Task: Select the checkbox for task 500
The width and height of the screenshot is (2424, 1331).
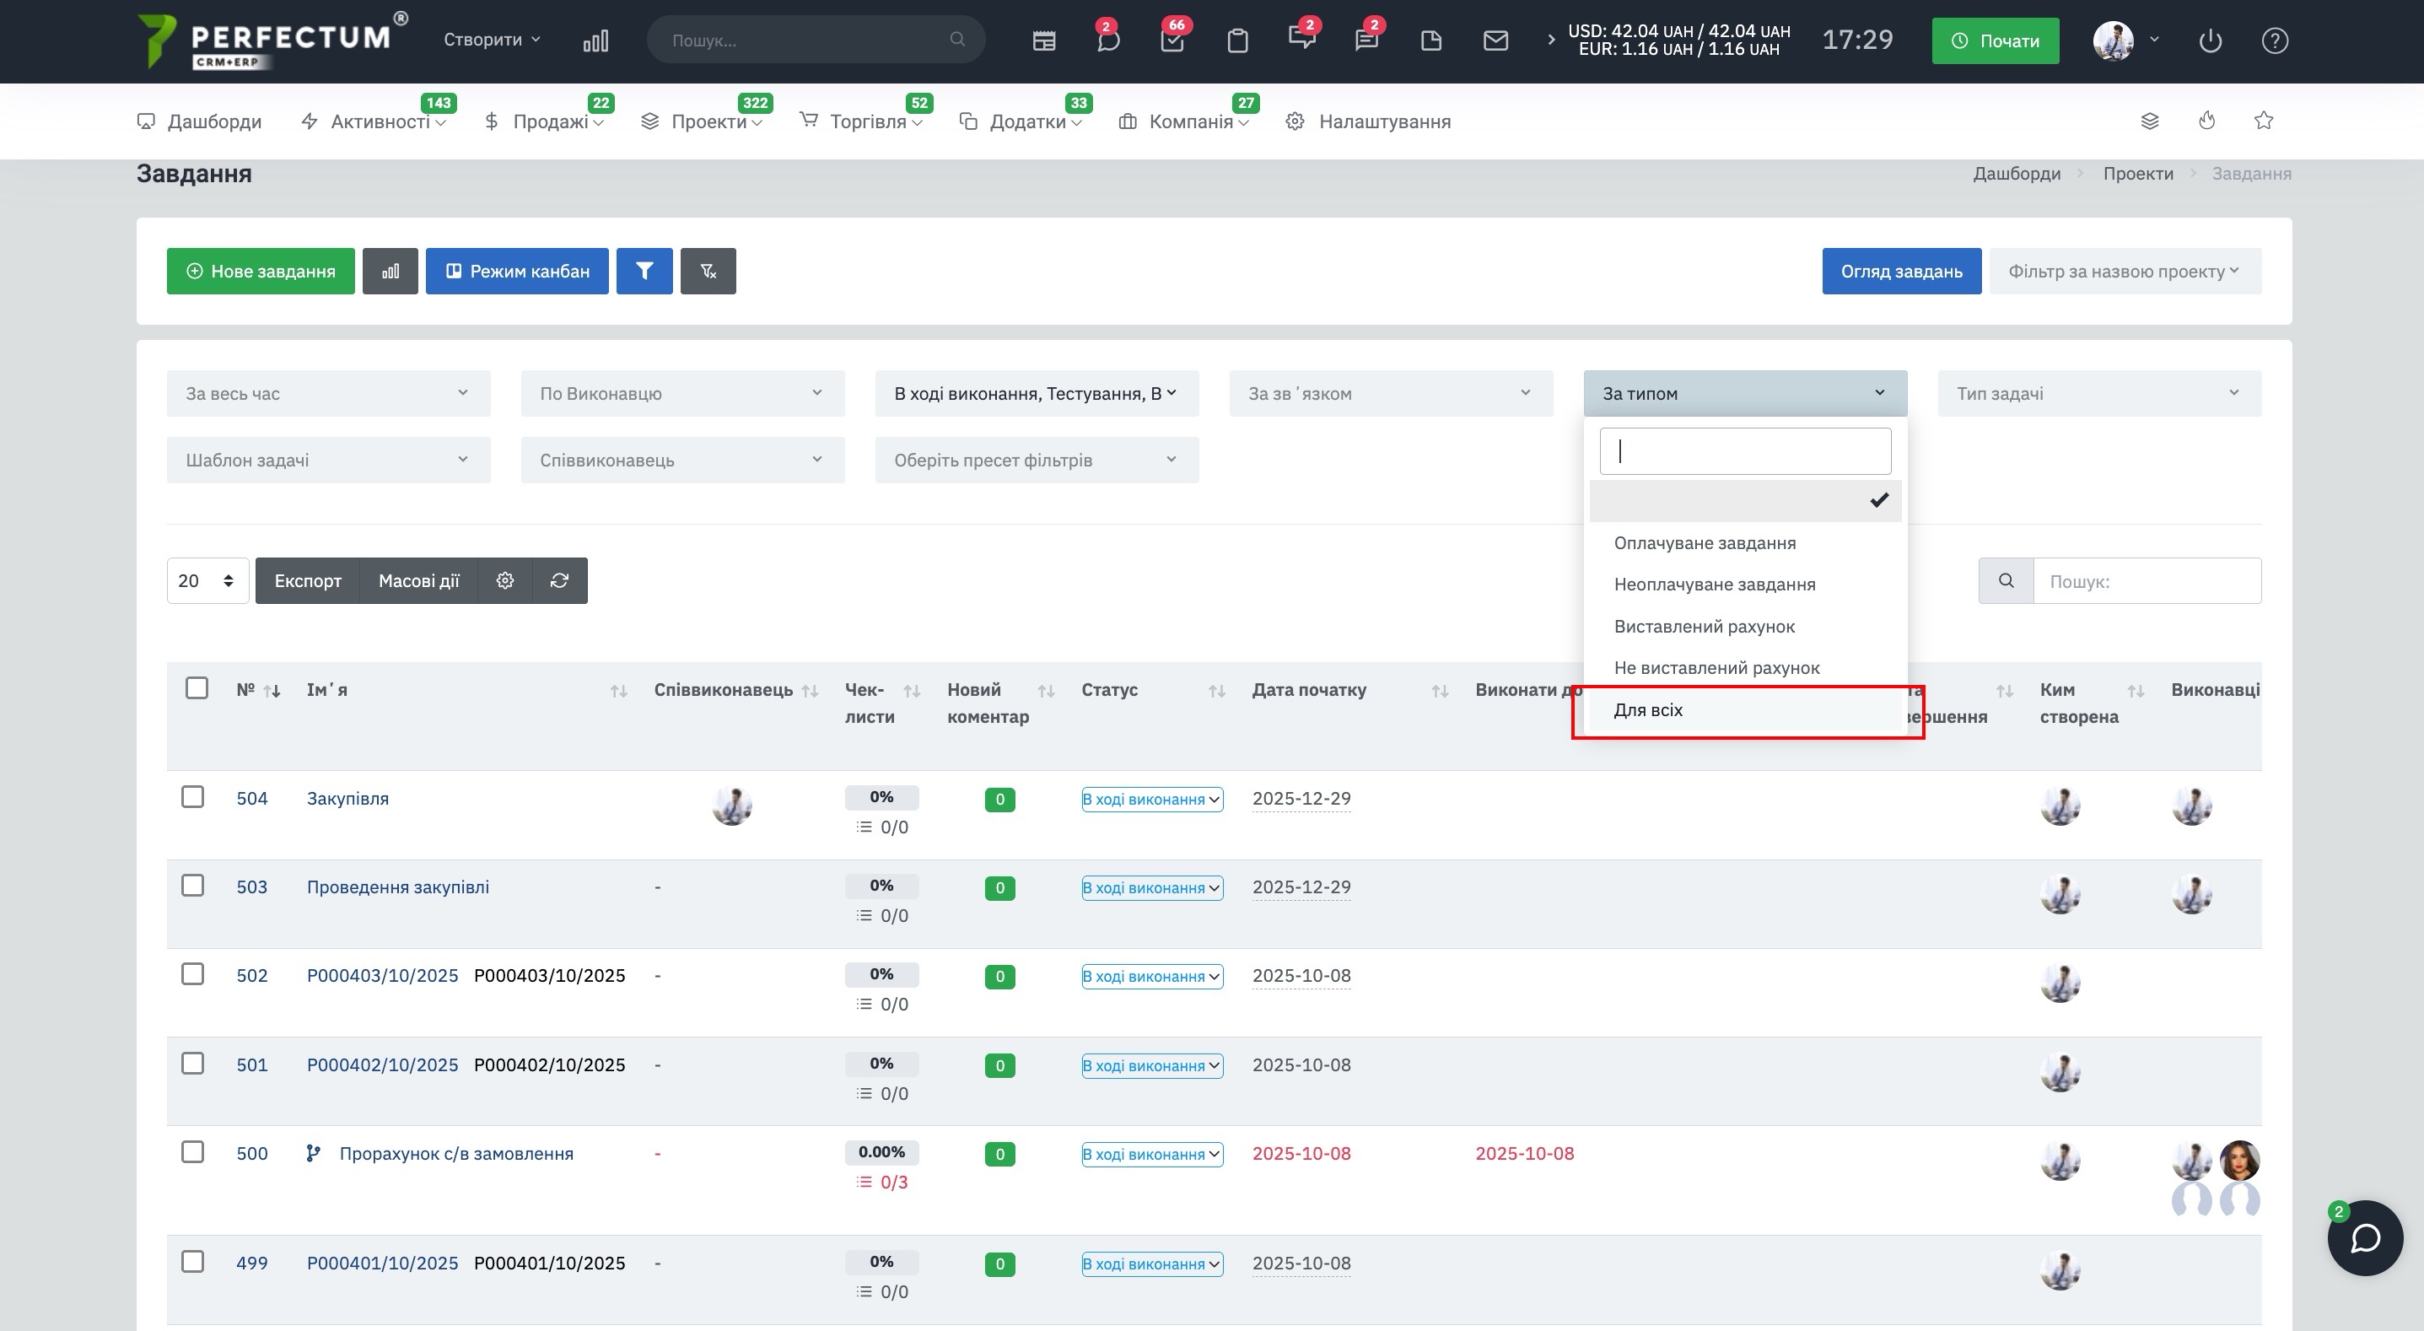Action: coord(193,1152)
